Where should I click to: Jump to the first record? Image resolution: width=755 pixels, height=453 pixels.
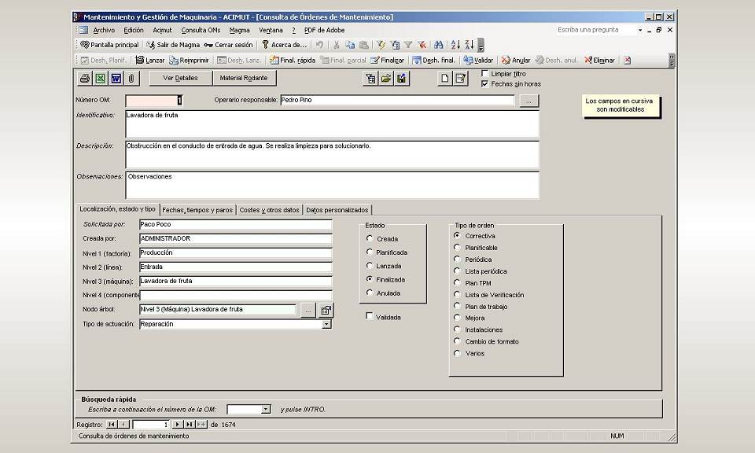coord(111,425)
